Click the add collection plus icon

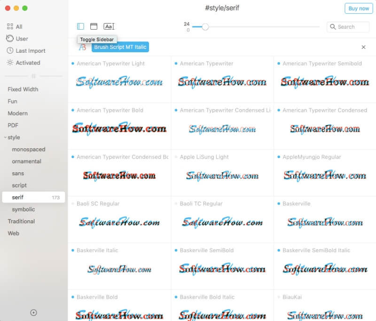pyautogui.click(x=33, y=313)
